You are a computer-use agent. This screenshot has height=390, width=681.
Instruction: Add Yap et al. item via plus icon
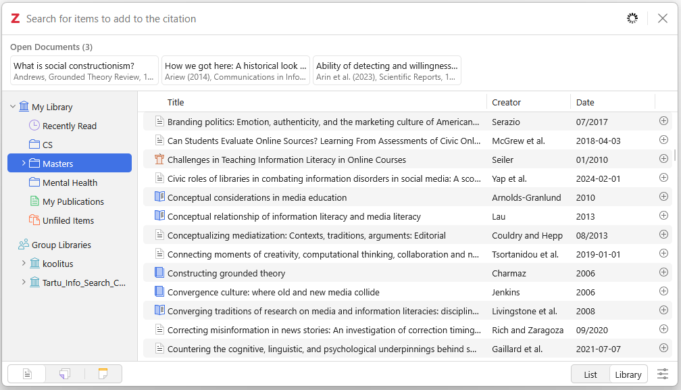coord(663,178)
